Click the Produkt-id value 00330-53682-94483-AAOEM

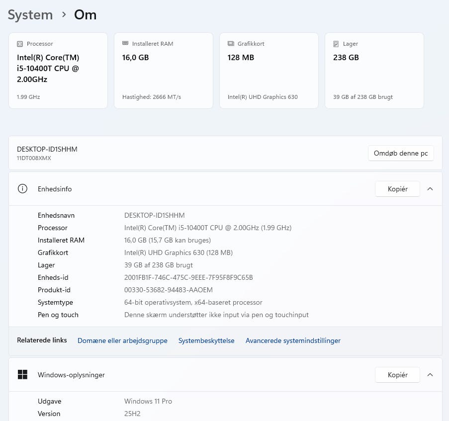[169, 290]
